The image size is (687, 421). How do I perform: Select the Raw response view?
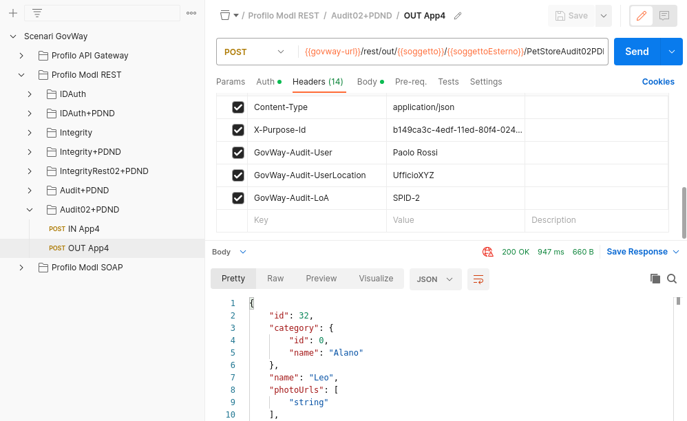[275, 279]
